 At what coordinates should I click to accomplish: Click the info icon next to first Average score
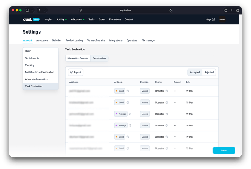130,114
